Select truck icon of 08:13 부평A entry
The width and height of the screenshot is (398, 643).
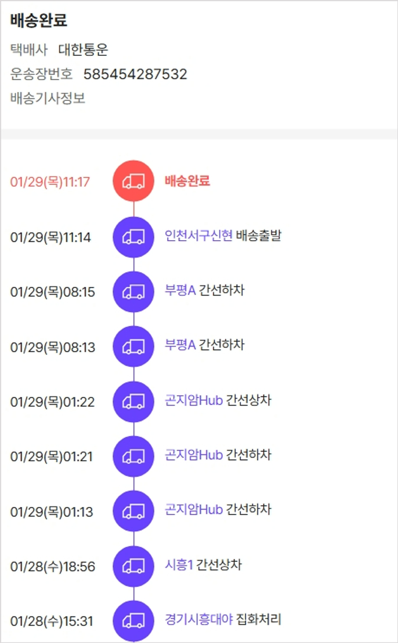coord(133,346)
